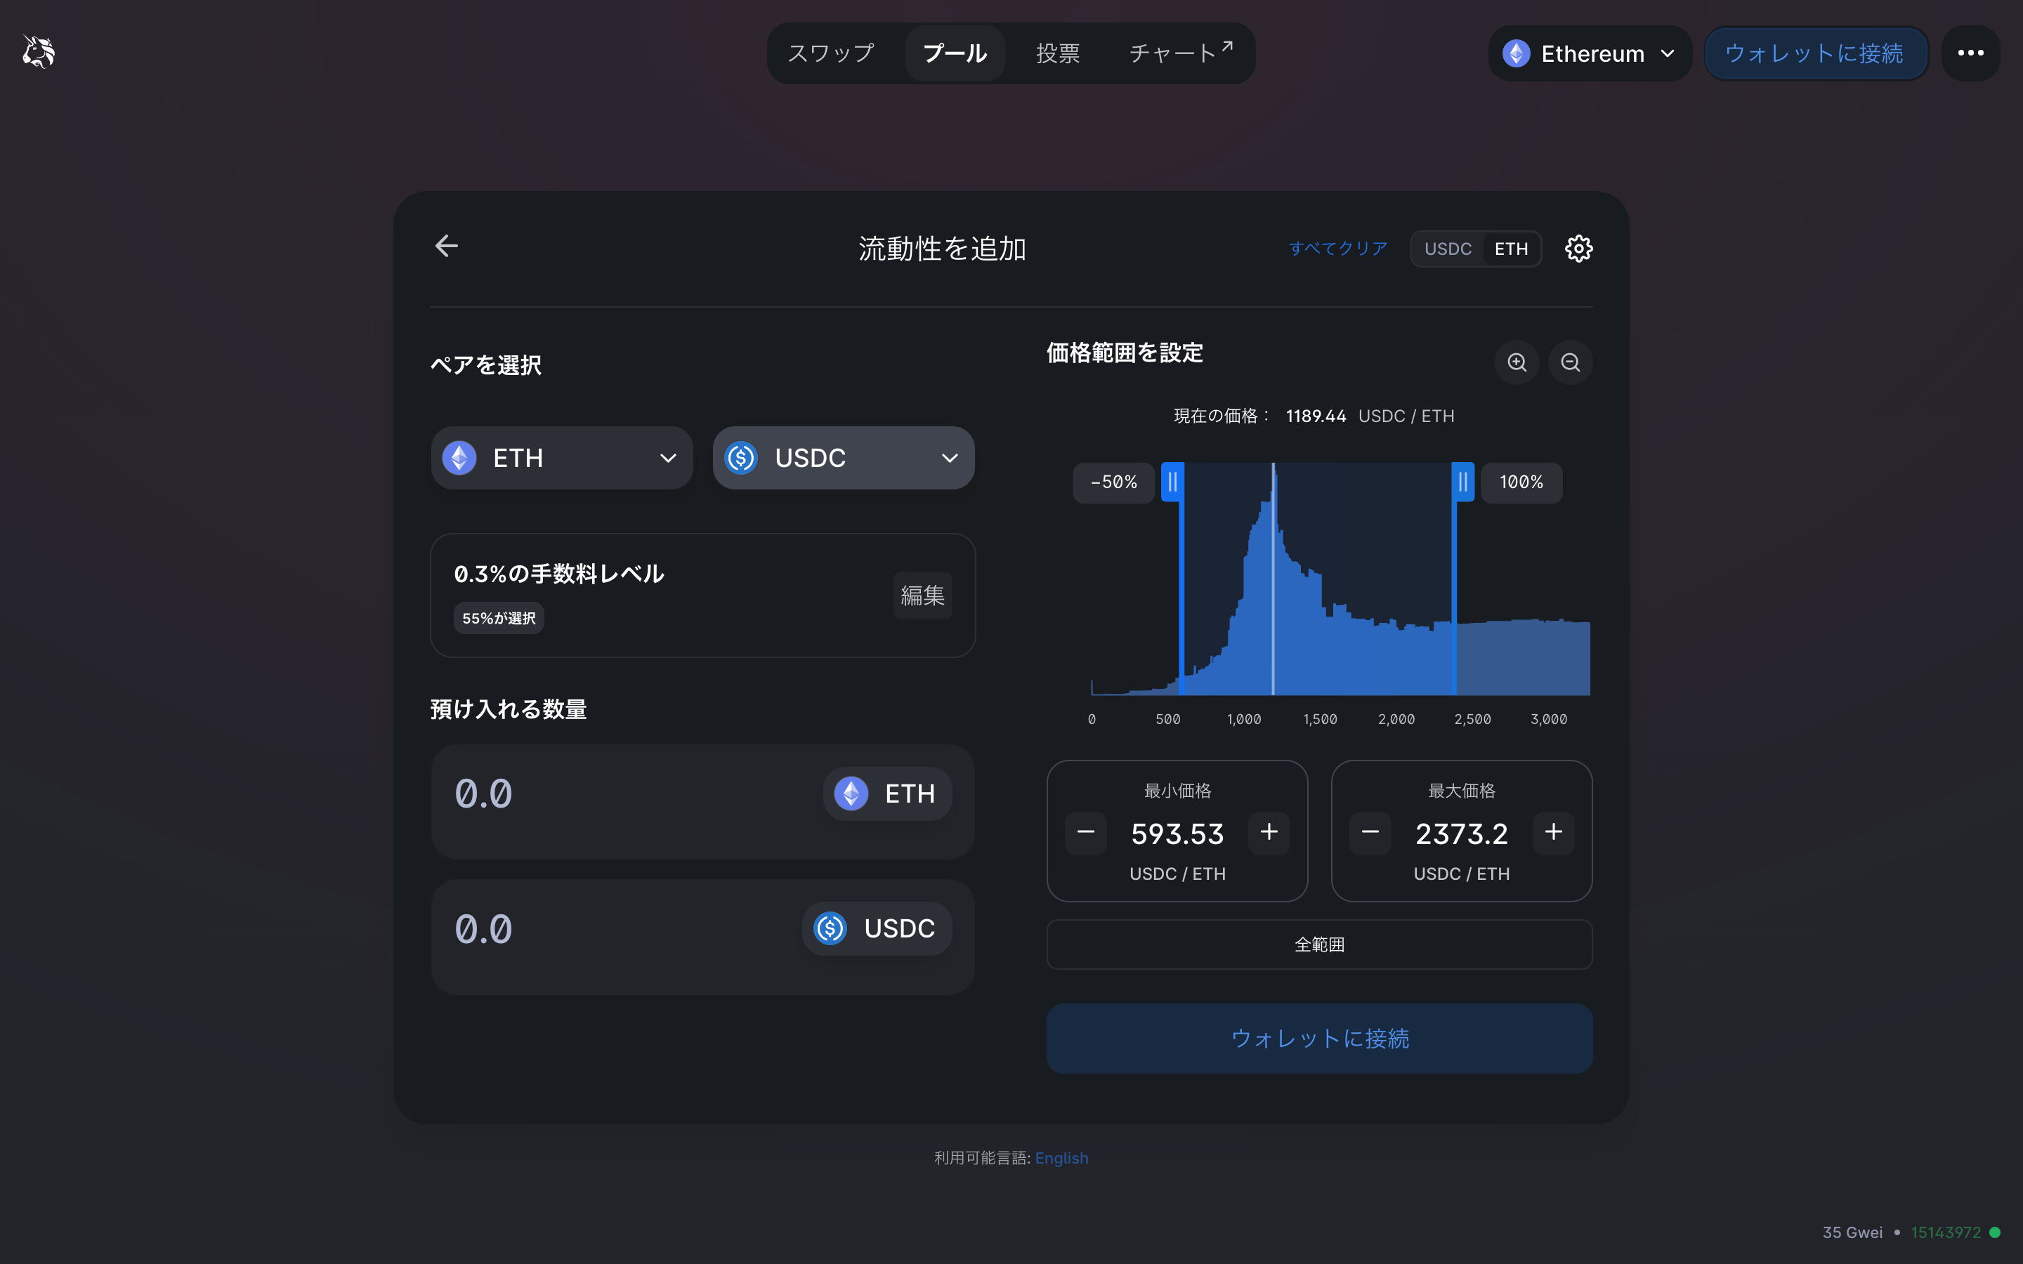Open the three-dot more menu

[x=1970, y=53]
